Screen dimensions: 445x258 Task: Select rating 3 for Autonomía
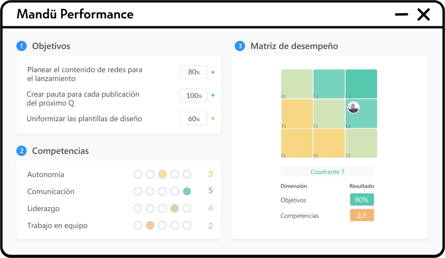(162, 175)
